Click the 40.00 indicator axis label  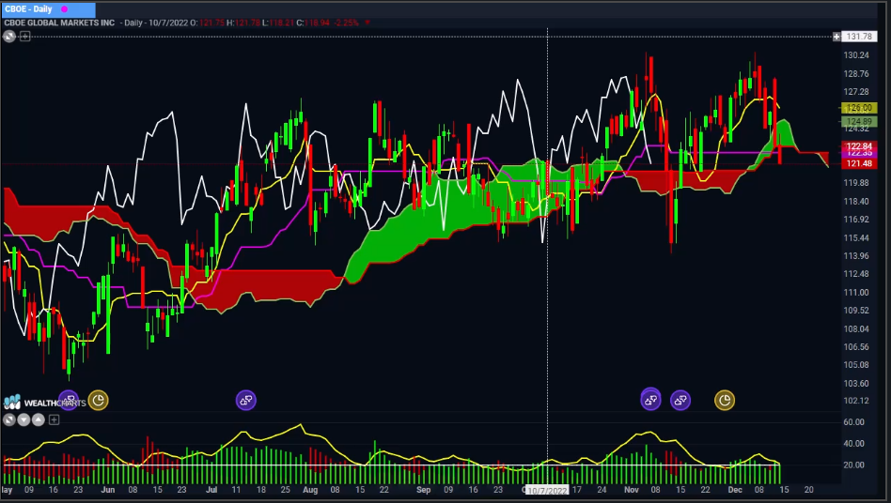(854, 444)
